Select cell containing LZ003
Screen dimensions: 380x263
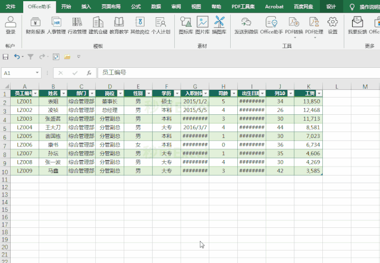click(x=25, y=119)
